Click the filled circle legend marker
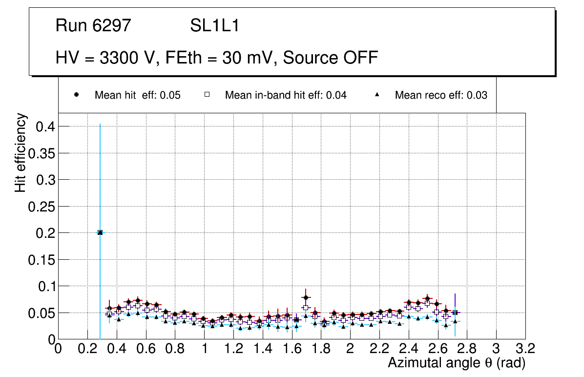 coord(77,95)
